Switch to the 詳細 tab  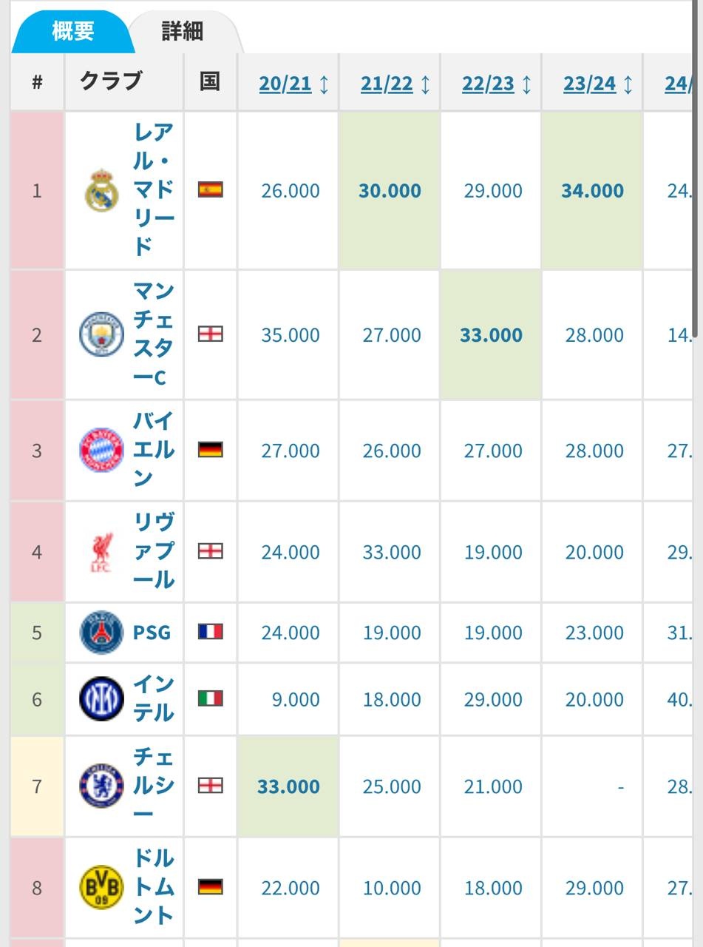183,32
